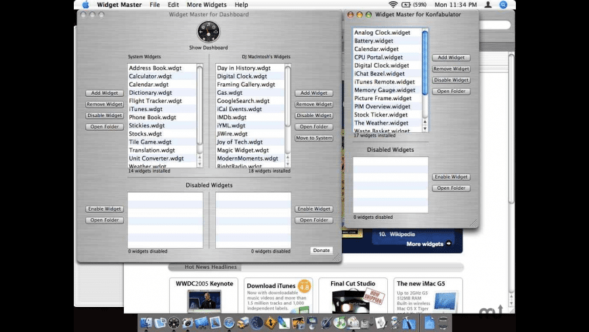Click DJ MacIntosh's Widgets list scroll down arrow

coord(287,164)
